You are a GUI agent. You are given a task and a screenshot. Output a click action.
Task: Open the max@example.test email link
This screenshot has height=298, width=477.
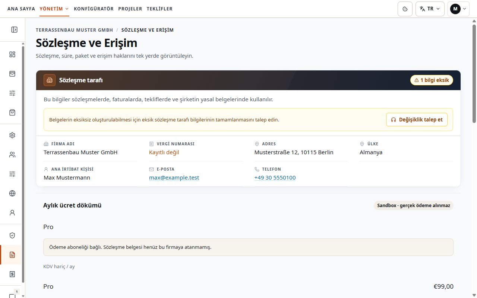[174, 178]
